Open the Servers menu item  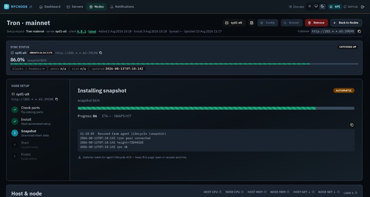click(75, 6)
